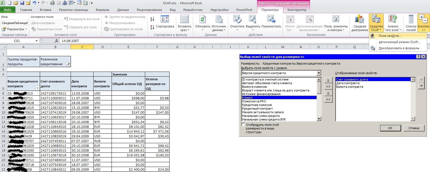430x172 pixels.
Task: Click the New document icon in quick access toolbar
Action: pyautogui.click(x=10, y=3)
